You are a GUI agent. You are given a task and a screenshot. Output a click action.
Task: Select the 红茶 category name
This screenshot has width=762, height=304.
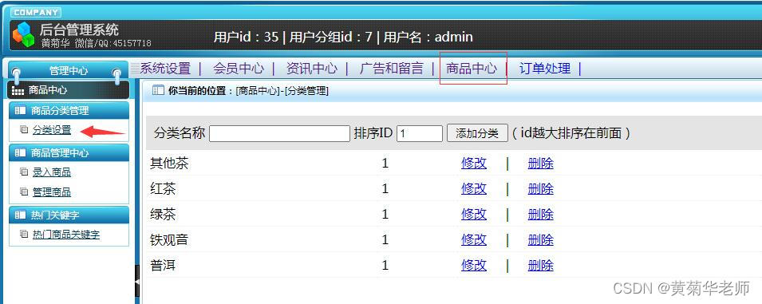[x=163, y=188]
